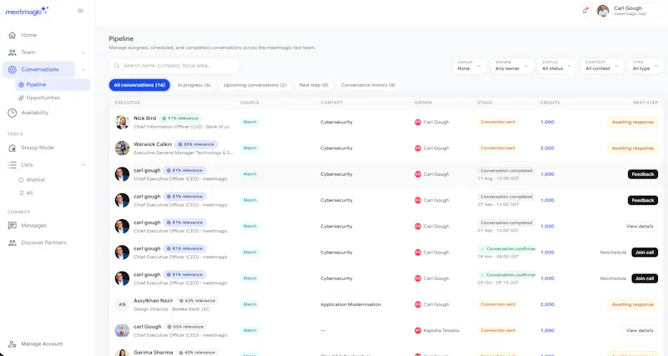Click Awaiting response for Assylkhan Nazir

[x=633, y=304]
